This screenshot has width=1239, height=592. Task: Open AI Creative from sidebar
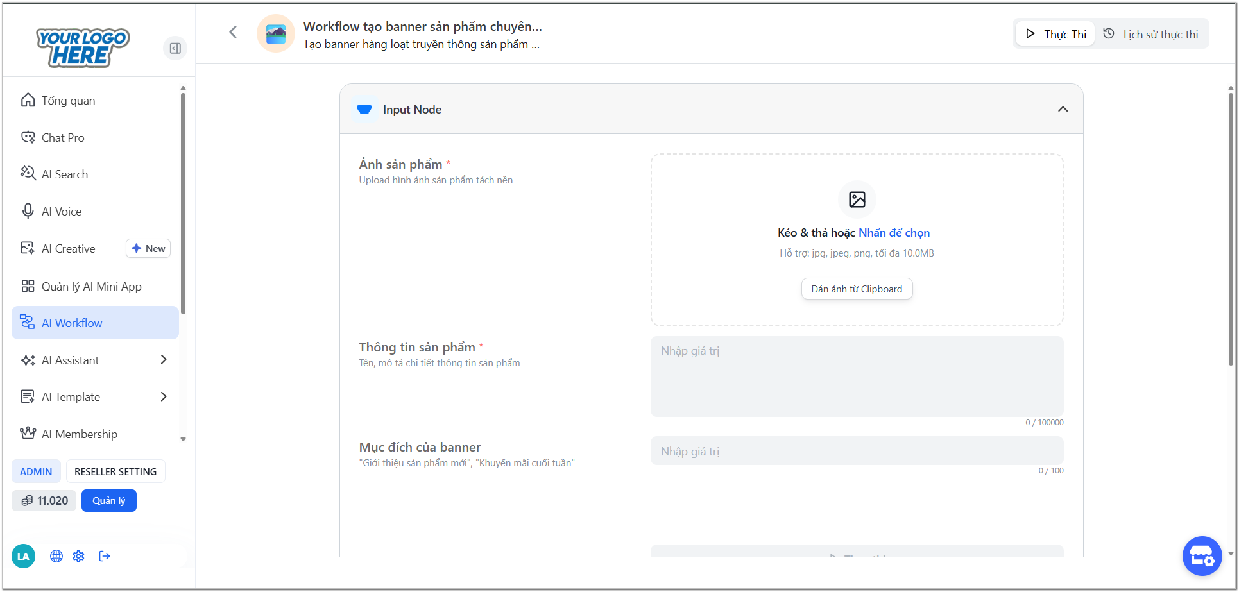pyautogui.click(x=69, y=249)
